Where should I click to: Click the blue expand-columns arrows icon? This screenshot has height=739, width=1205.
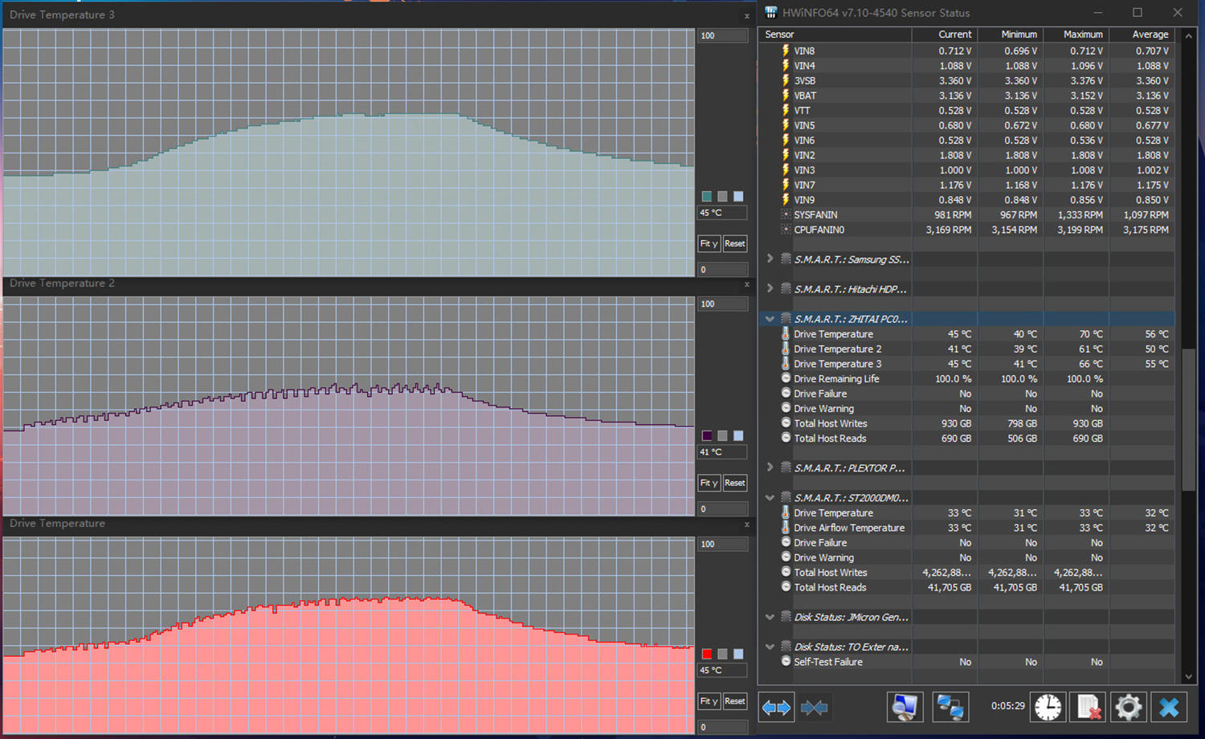tap(776, 708)
